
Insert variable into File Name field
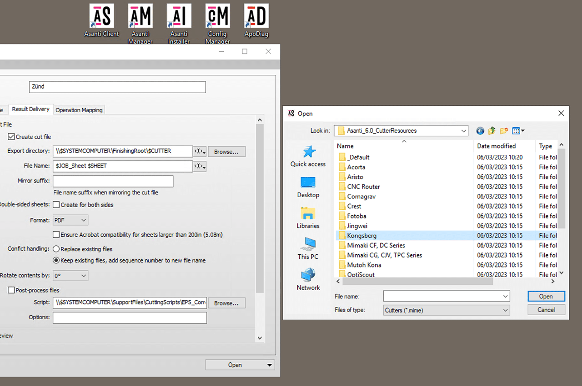tap(200, 166)
